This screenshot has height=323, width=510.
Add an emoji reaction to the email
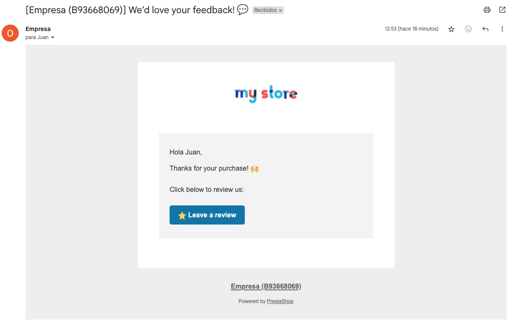468,29
